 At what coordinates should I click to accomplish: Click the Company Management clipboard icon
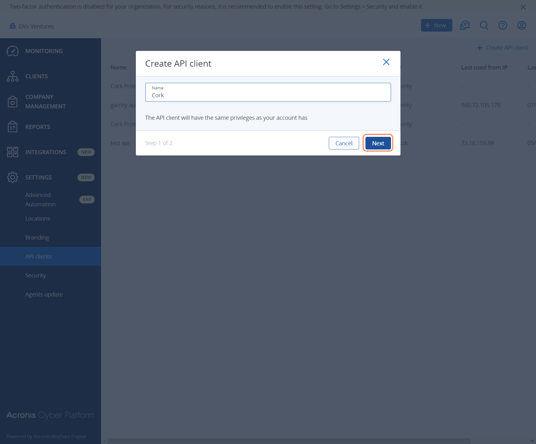click(x=13, y=101)
